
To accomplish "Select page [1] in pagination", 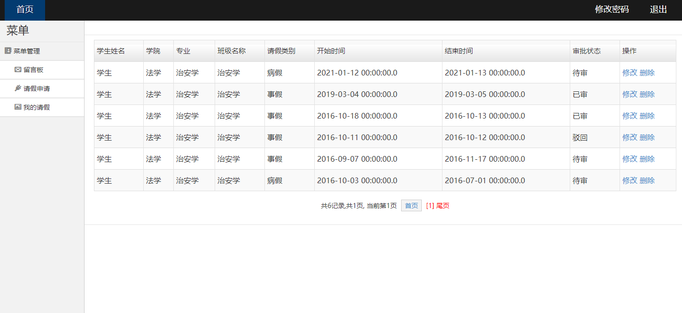I will (x=430, y=205).
